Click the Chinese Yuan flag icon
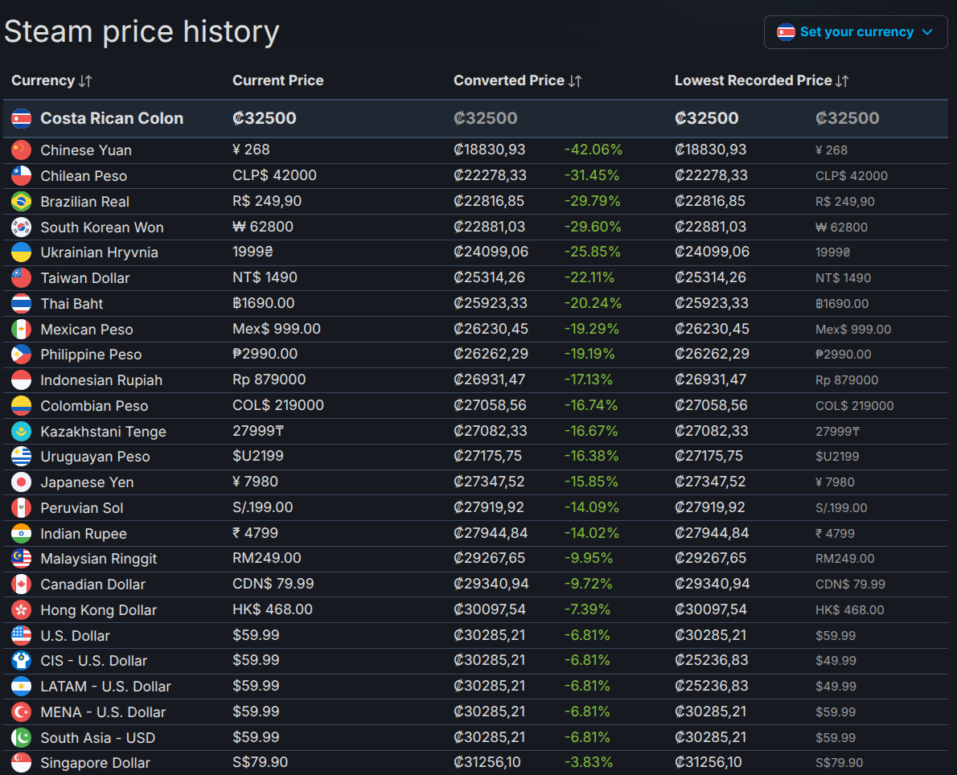Viewport: 957px width, 775px height. pyautogui.click(x=22, y=150)
